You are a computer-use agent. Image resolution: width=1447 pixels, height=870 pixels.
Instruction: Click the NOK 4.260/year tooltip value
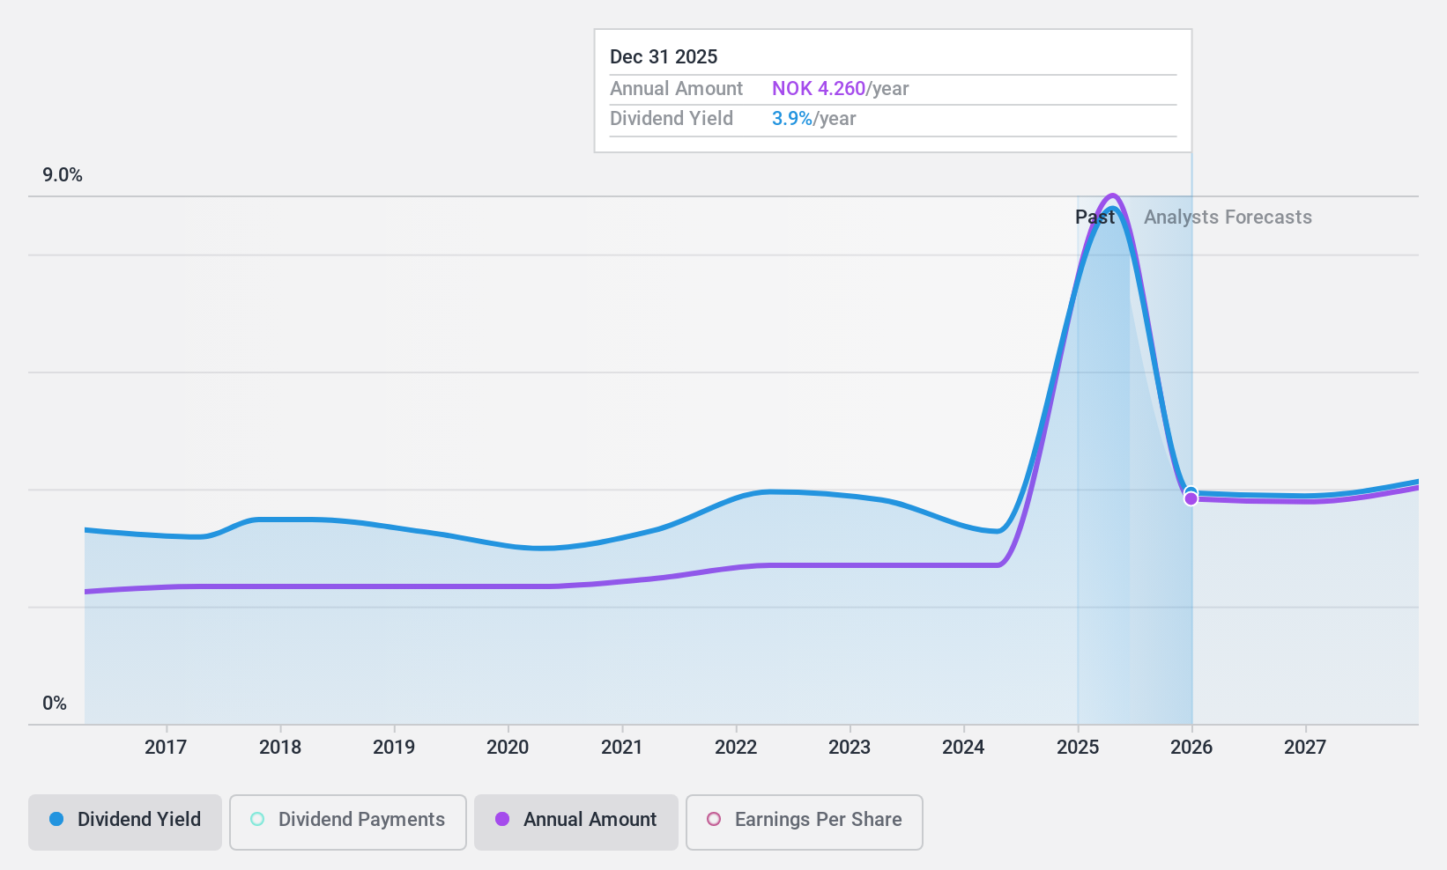840,89
